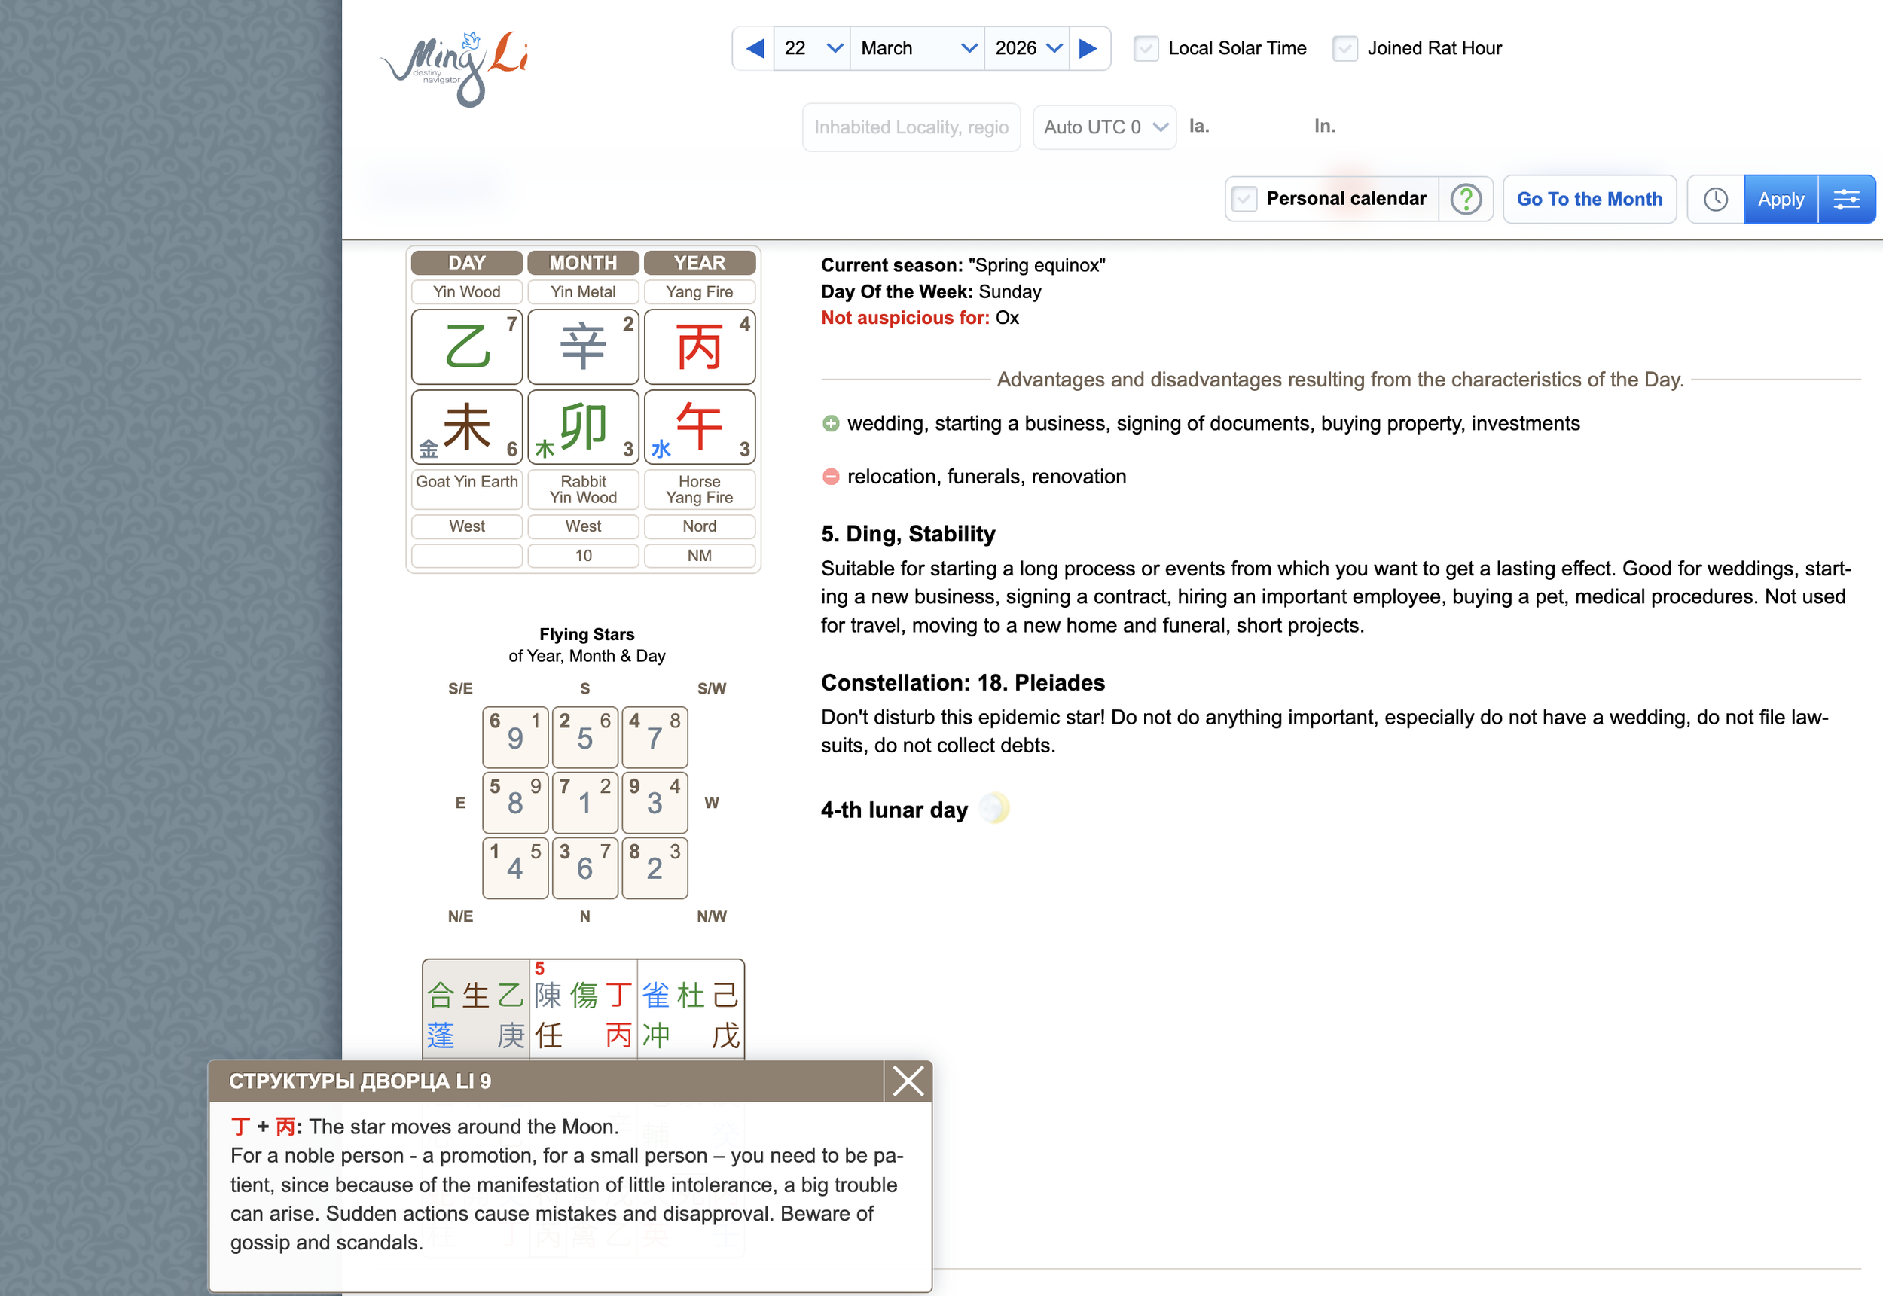
Task: Click the moon phase icon by lunar day
Action: (x=994, y=809)
